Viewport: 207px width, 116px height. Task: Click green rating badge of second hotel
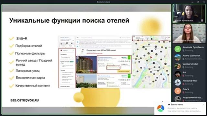[x=129, y=76]
